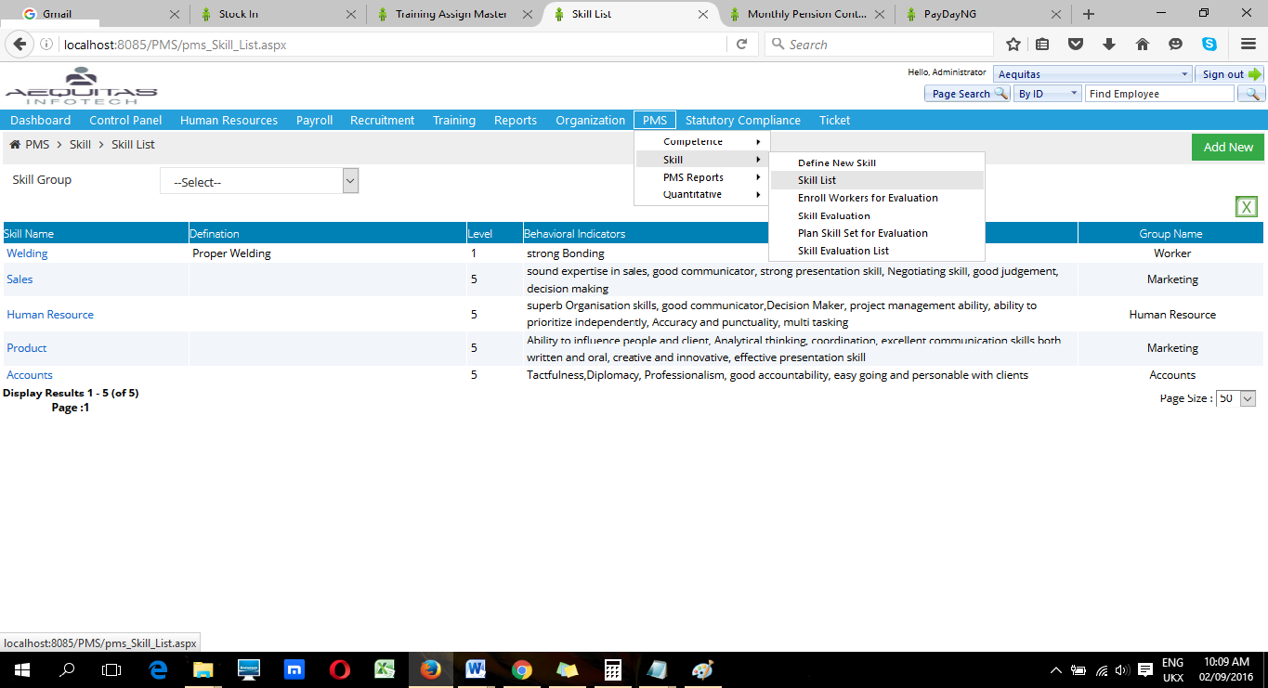Open the Aequitas company dropdown
This screenshot has height=688, width=1268.
(1092, 74)
